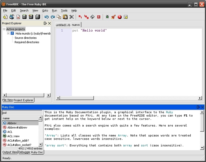Click the 'array sort' example link
The image size is (206, 162).
point(55,146)
